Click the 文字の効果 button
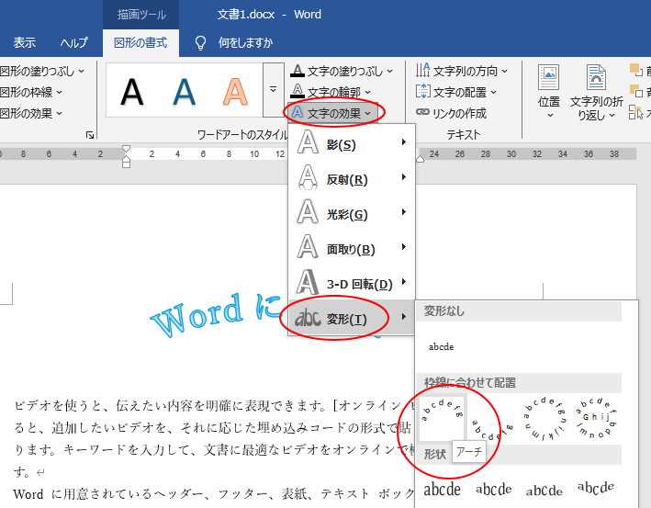This screenshot has width=651, height=508. (332, 113)
